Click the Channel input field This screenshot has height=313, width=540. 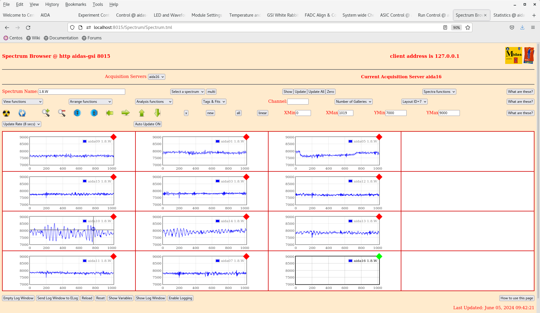point(298,102)
